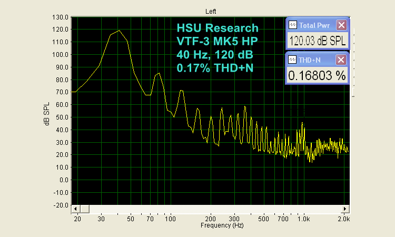Click the Left channel title above graph

click(211, 11)
